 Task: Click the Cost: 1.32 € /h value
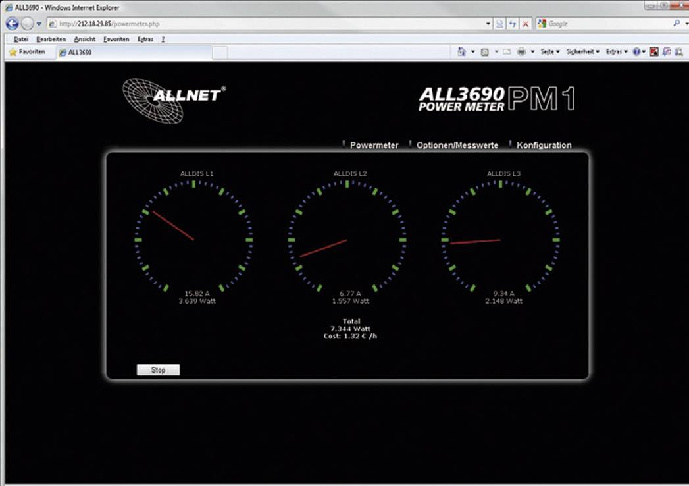(x=350, y=336)
